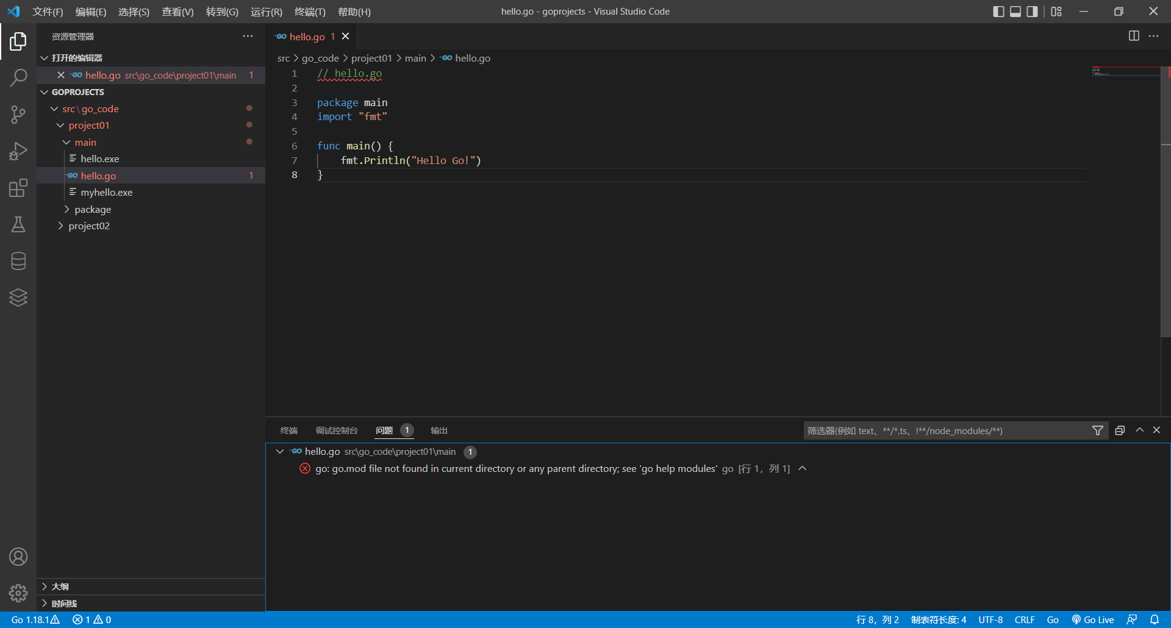The width and height of the screenshot is (1171, 628).
Task: Open the Help menu
Action: [354, 12]
